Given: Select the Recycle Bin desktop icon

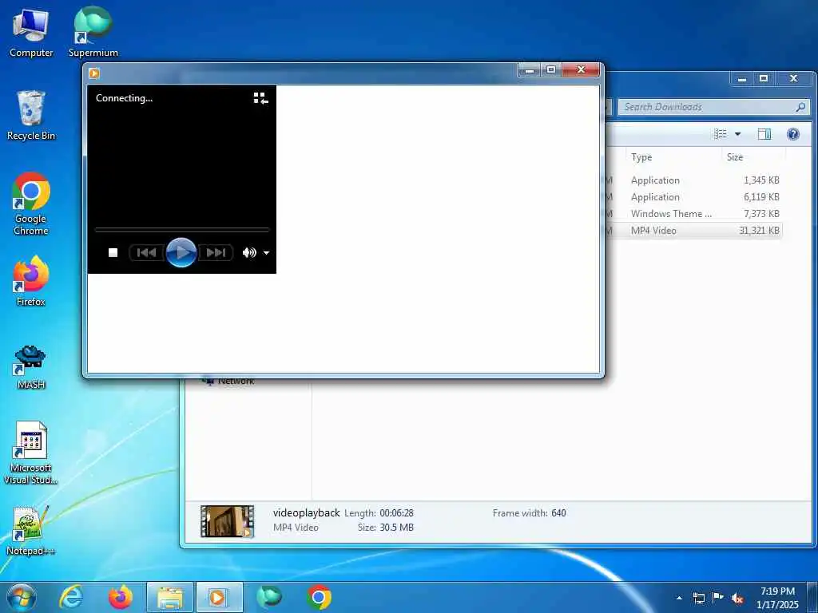Looking at the screenshot, I should click(x=31, y=115).
